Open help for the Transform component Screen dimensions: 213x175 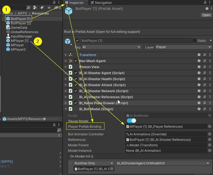click(x=199, y=55)
